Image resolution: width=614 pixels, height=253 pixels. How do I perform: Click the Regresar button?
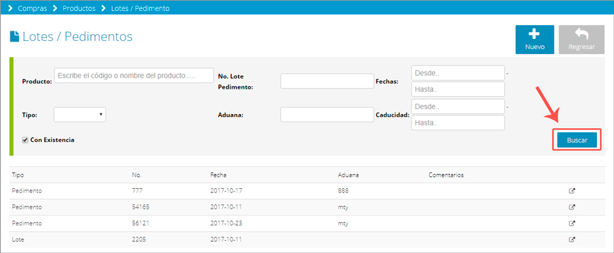point(581,40)
